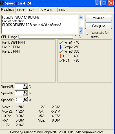The image size is (115, 134).
Task: Click the log box scroll-up arrow
Action: point(81,17)
